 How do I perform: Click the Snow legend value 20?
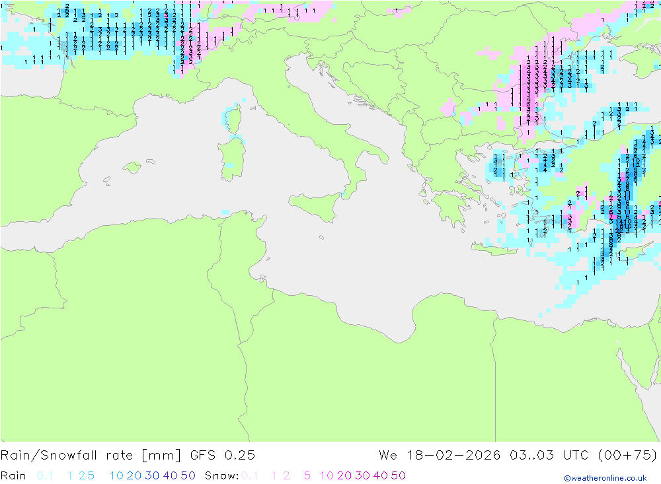point(344,475)
